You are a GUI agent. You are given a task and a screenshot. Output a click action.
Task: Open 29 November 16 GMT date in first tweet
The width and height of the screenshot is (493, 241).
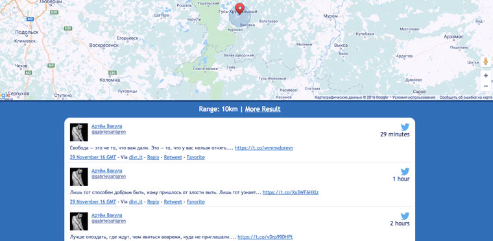click(x=93, y=157)
